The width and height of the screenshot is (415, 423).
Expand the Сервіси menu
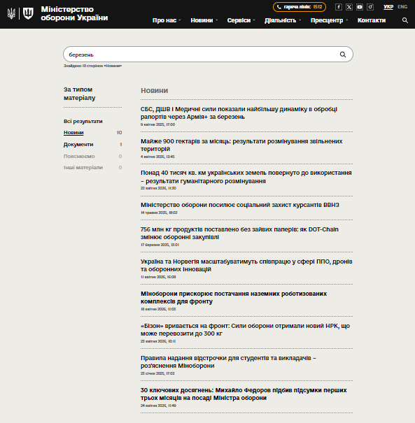(241, 20)
